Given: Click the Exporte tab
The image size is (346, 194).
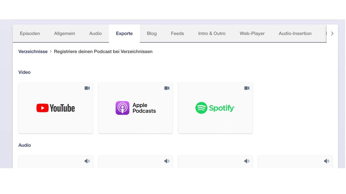Looking at the screenshot, I should click(x=124, y=33).
